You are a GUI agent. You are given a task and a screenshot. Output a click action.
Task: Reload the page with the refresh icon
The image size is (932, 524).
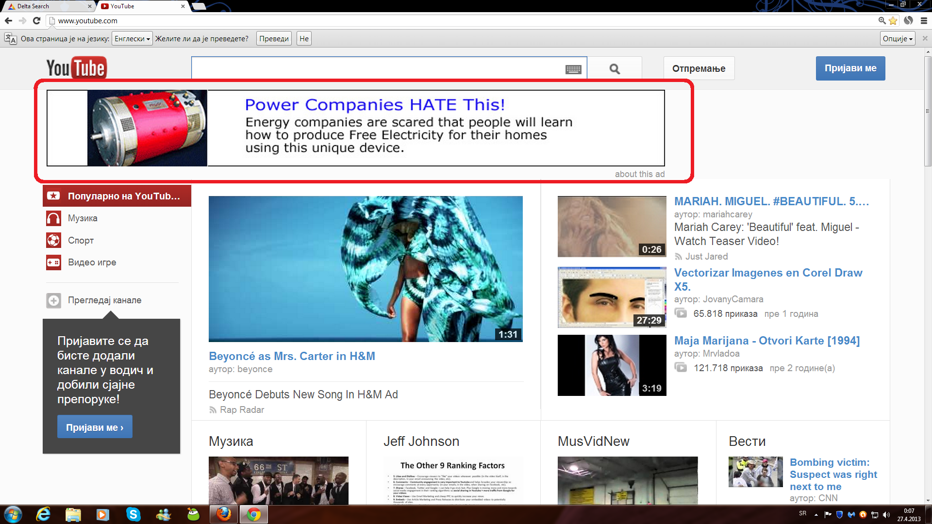pos(36,20)
